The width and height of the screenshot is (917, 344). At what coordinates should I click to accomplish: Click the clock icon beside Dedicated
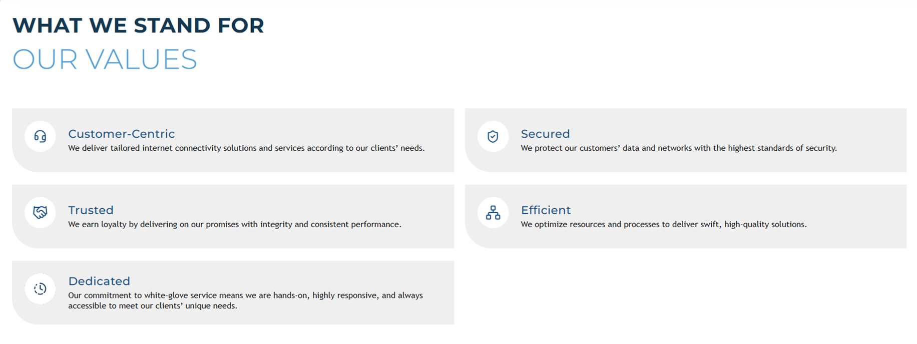click(40, 289)
